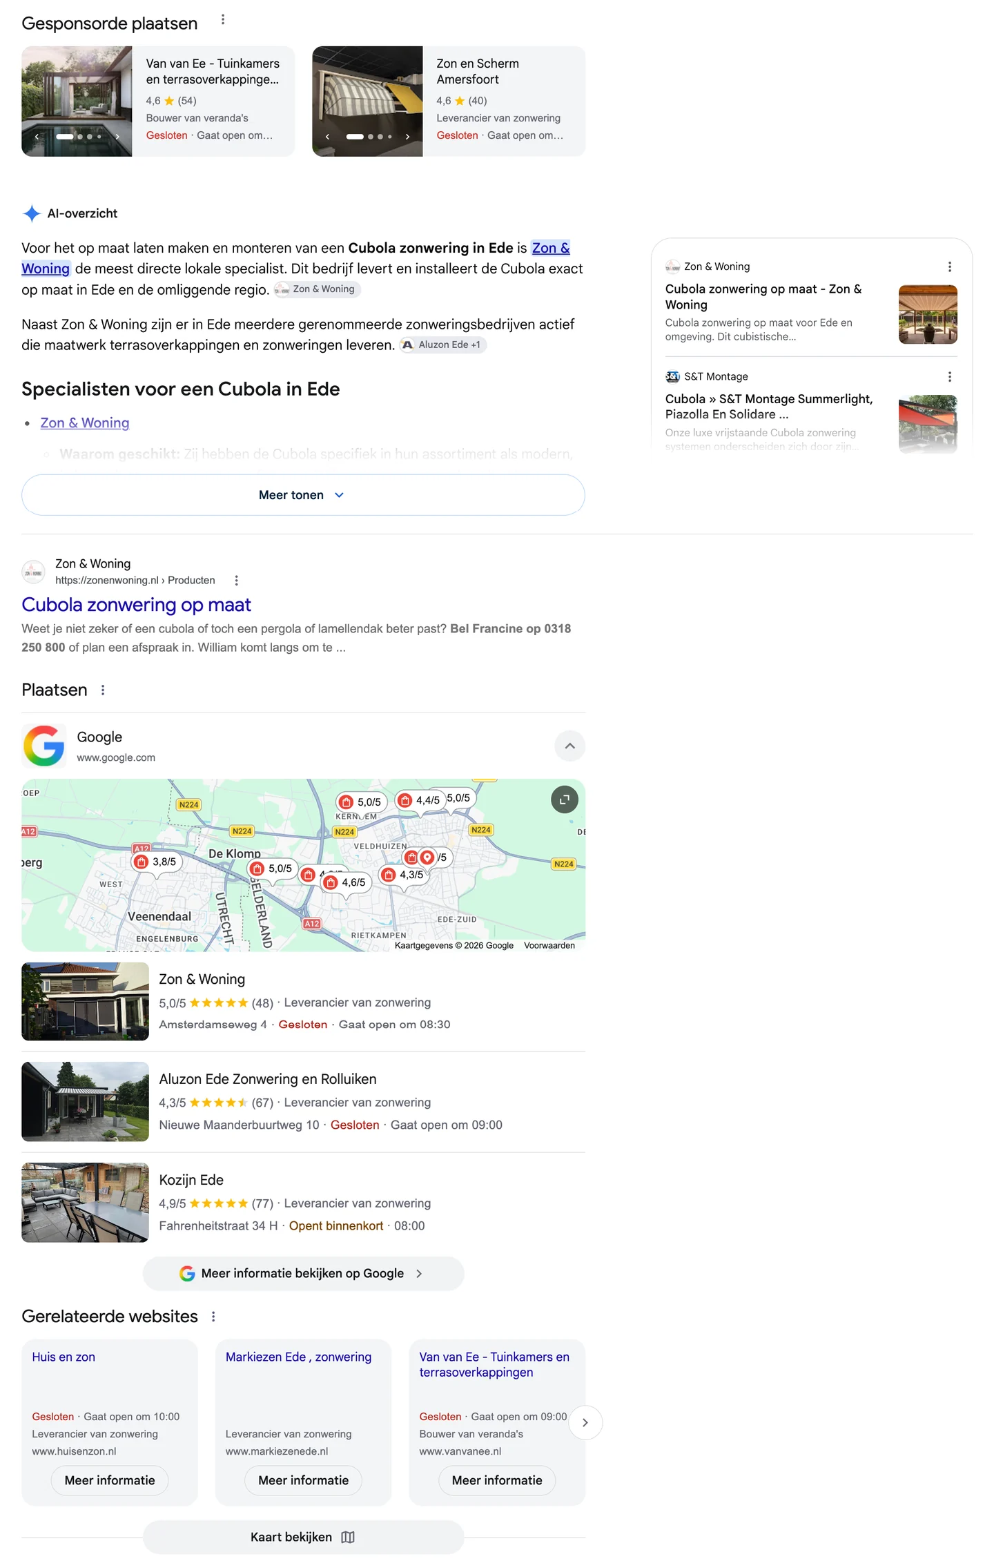Open Huis en zon related website

pos(64,1357)
